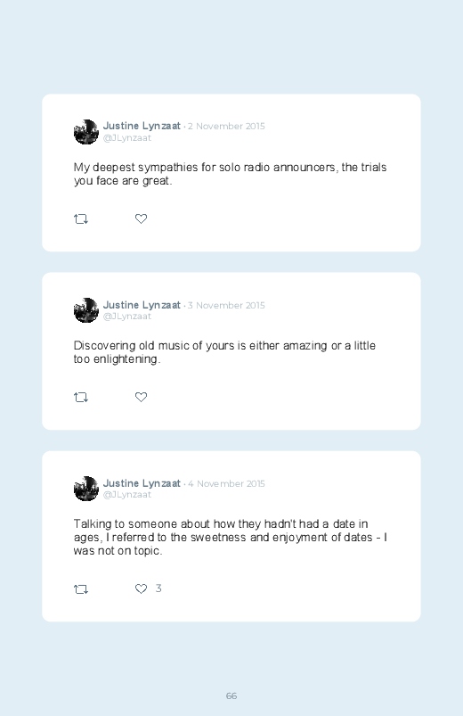Viewport: 463px width, 716px height.
Task: Open Justine Lynzaat name on third tweet
Action: tap(142, 483)
